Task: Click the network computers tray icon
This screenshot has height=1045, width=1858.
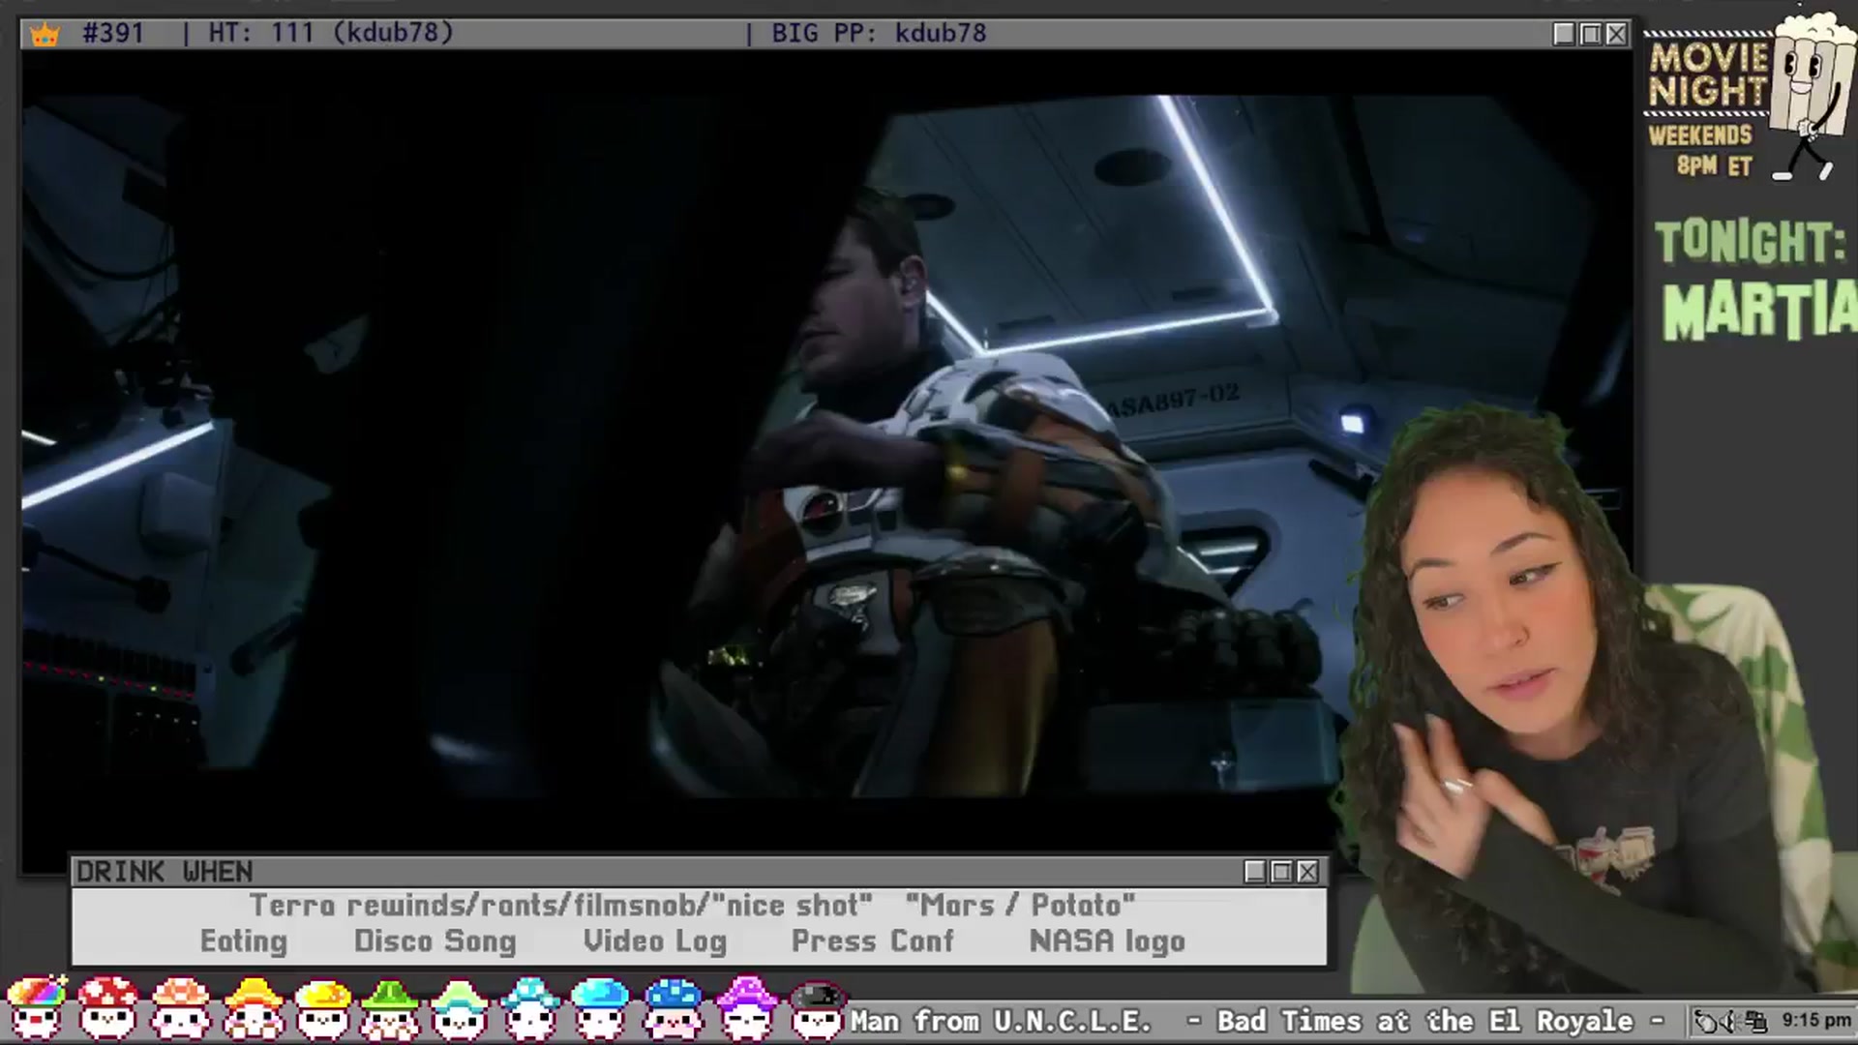Action: (x=1755, y=1022)
